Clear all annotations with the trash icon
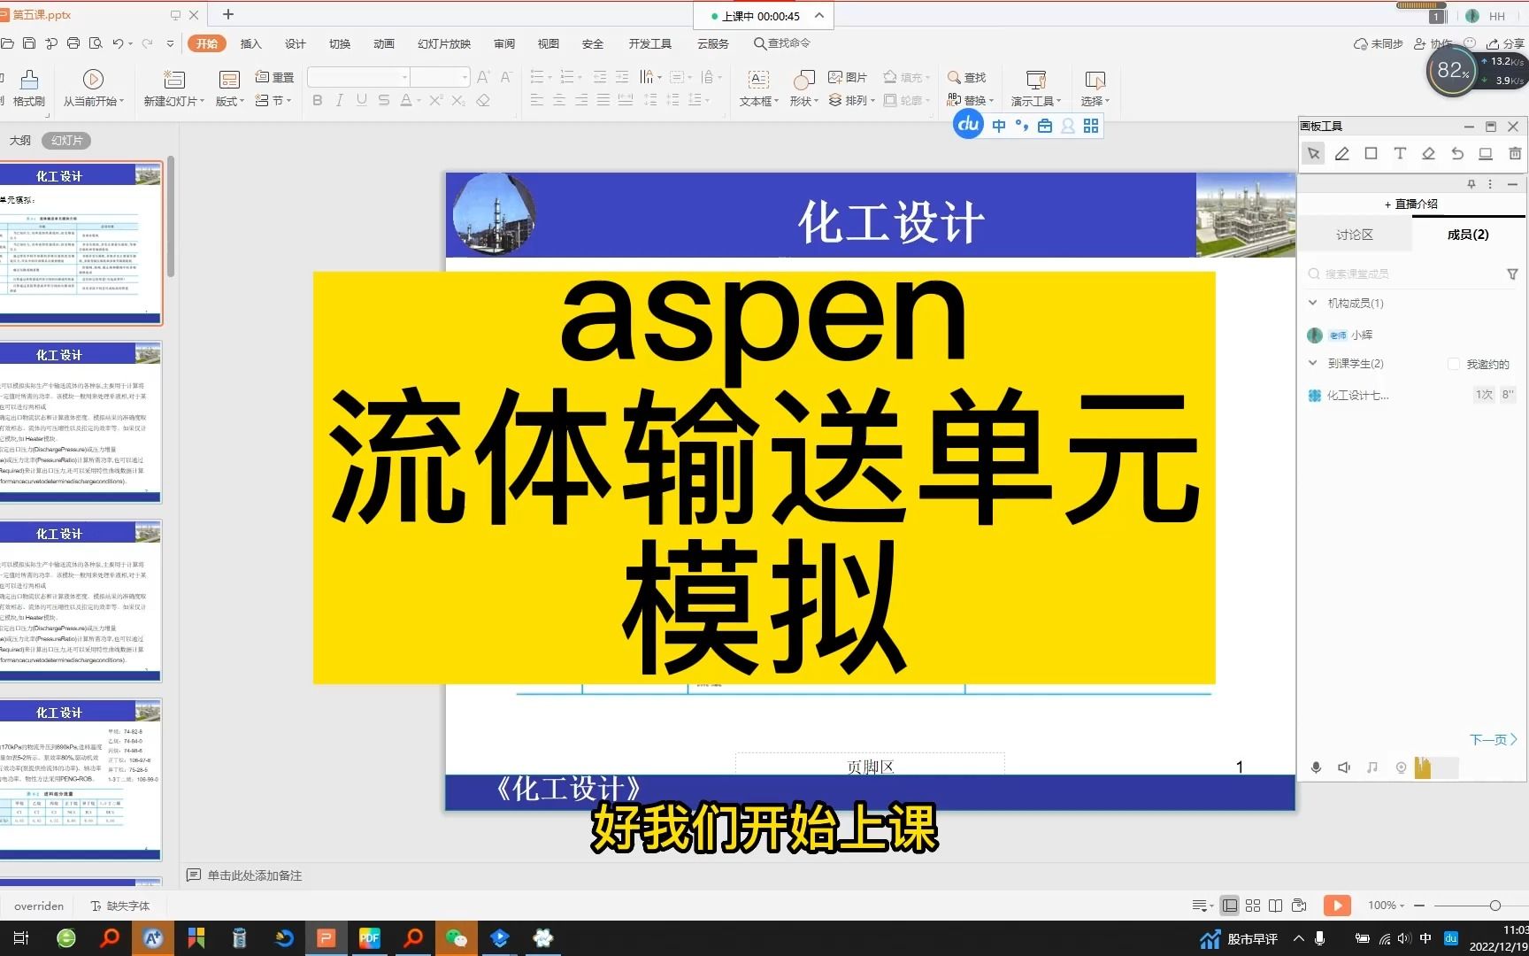The height and width of the screenshot is (956, 1529). tap(1514, 153)
